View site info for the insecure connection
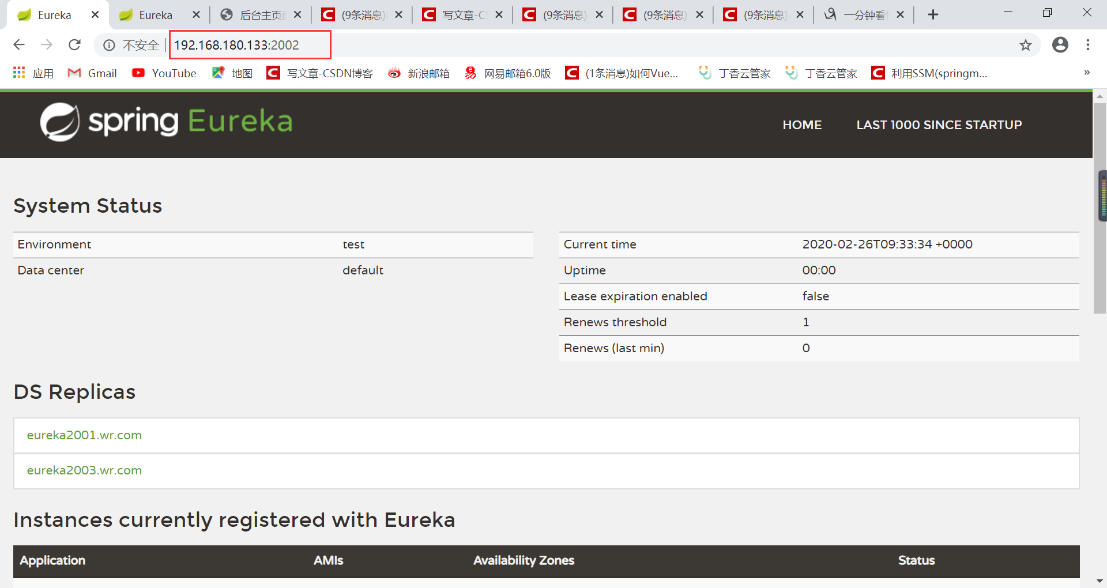Viewport: 1107px width, 588px height. click(109, 45)
